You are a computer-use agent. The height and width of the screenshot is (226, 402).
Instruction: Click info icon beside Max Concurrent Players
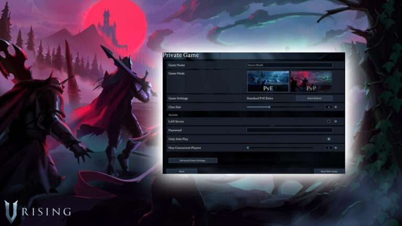[336, 148]
